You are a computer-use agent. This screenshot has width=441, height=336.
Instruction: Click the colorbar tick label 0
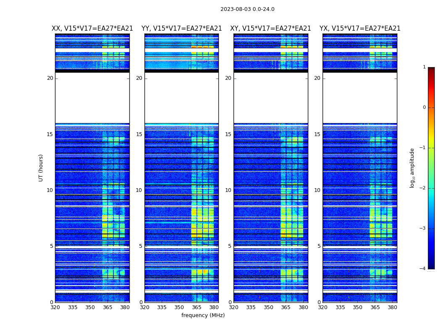[x=424, y=108]
